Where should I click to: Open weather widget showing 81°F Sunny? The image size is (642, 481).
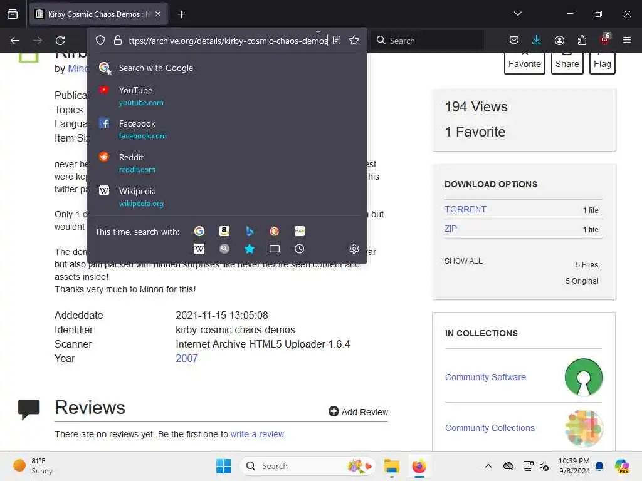[x=33, y=466]
